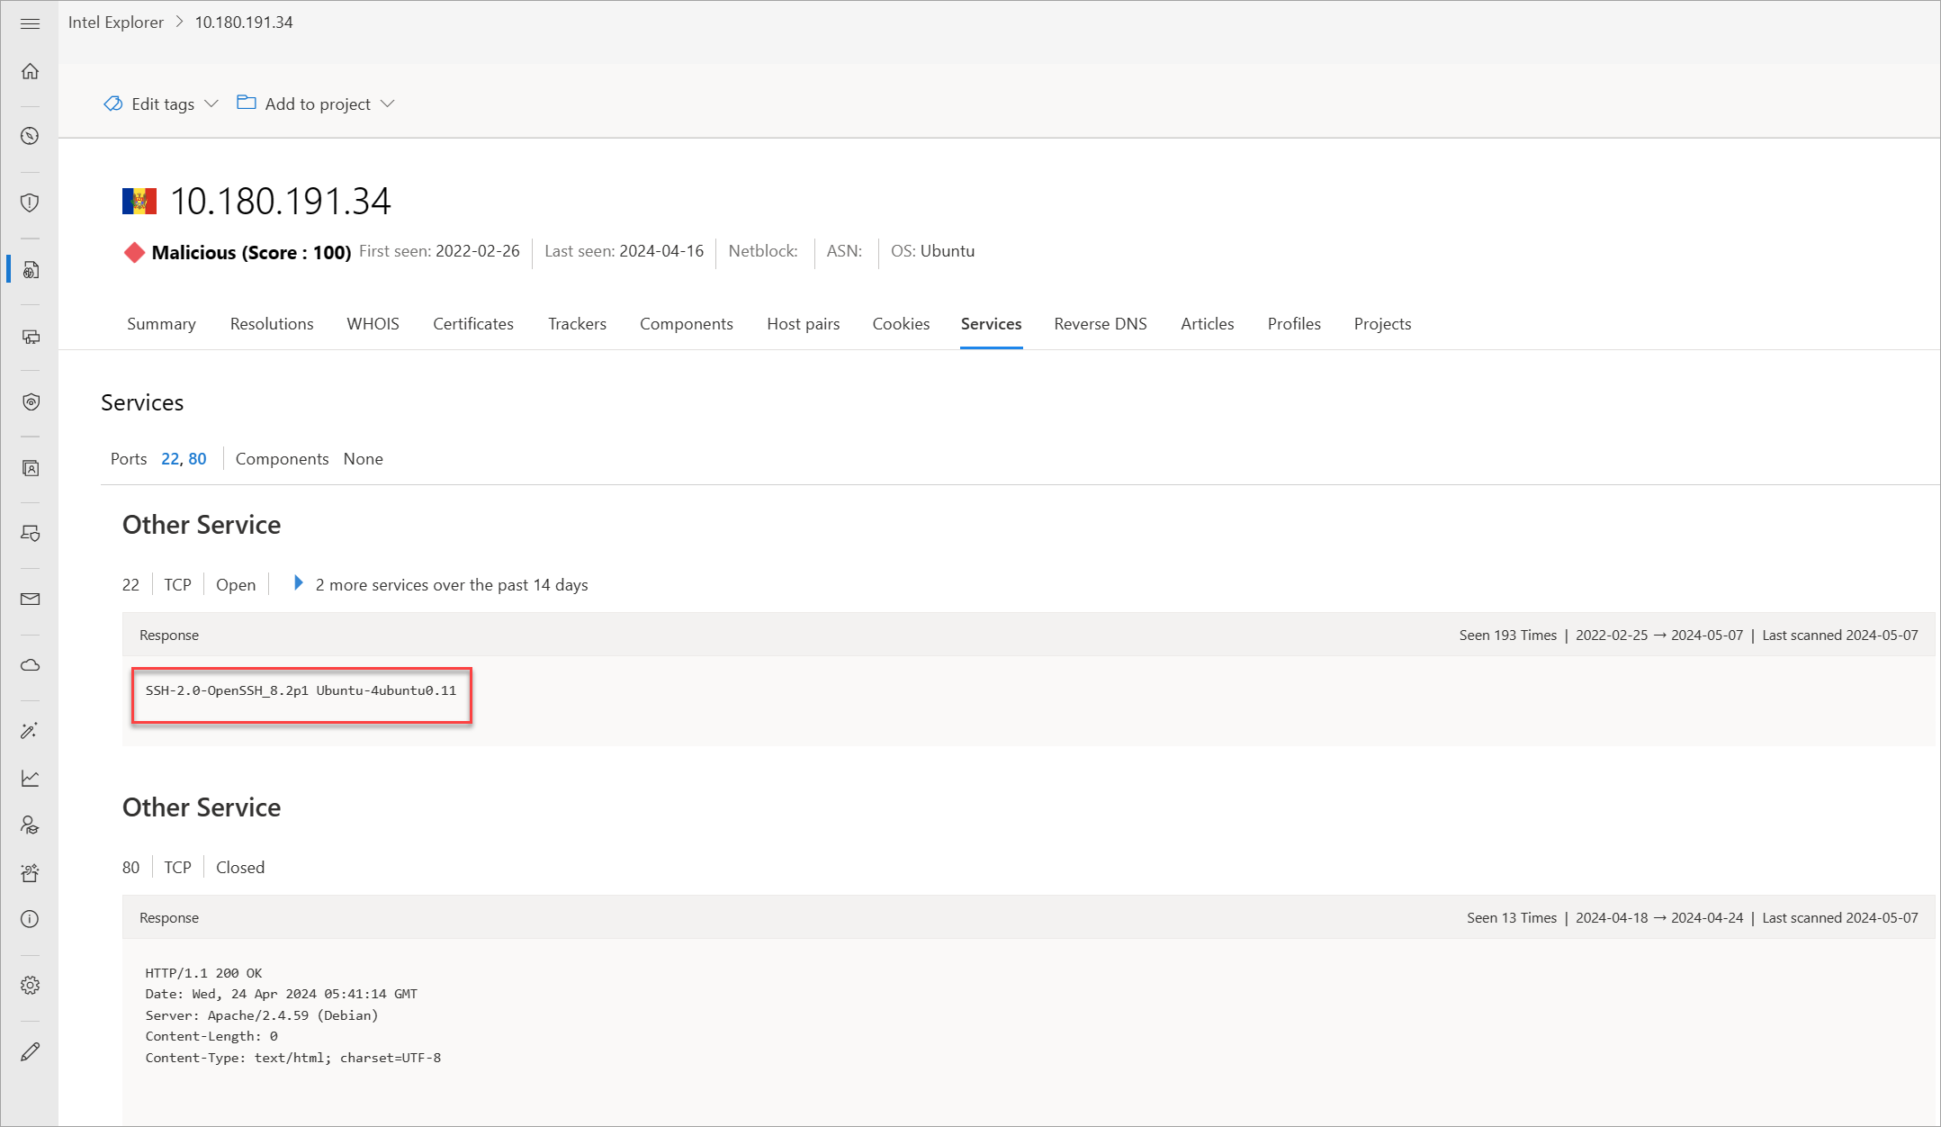
Task: Go to Intel Explorer breadcrumb
Action: click(x=116, y=23)
